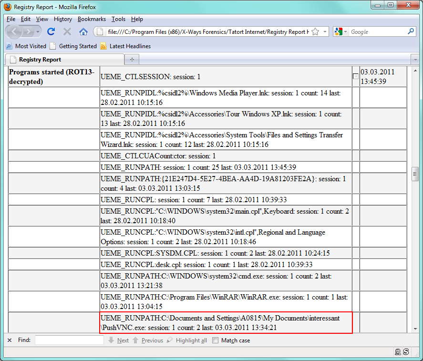Viewport: 423px width, 361px height.
Task: Enable the Match case checkbox
Action: 216,340
